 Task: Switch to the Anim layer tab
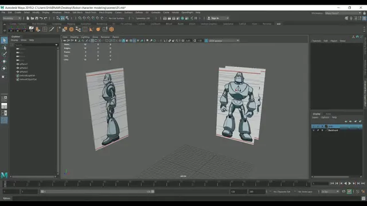tap(329, 114)
